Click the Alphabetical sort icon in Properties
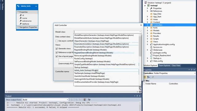This screenshot has width=197, height=111. [x=148, y=77]
